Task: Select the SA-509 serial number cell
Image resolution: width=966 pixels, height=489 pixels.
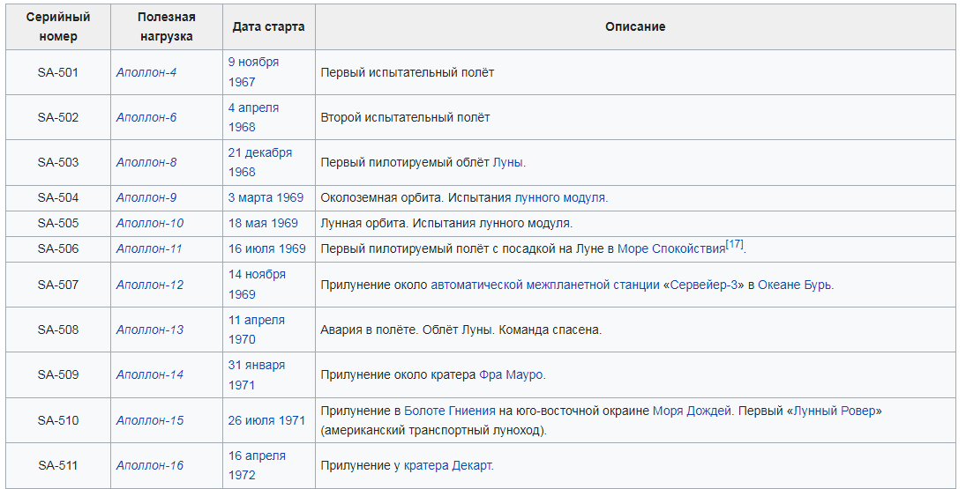Action: tap(58, 374)
